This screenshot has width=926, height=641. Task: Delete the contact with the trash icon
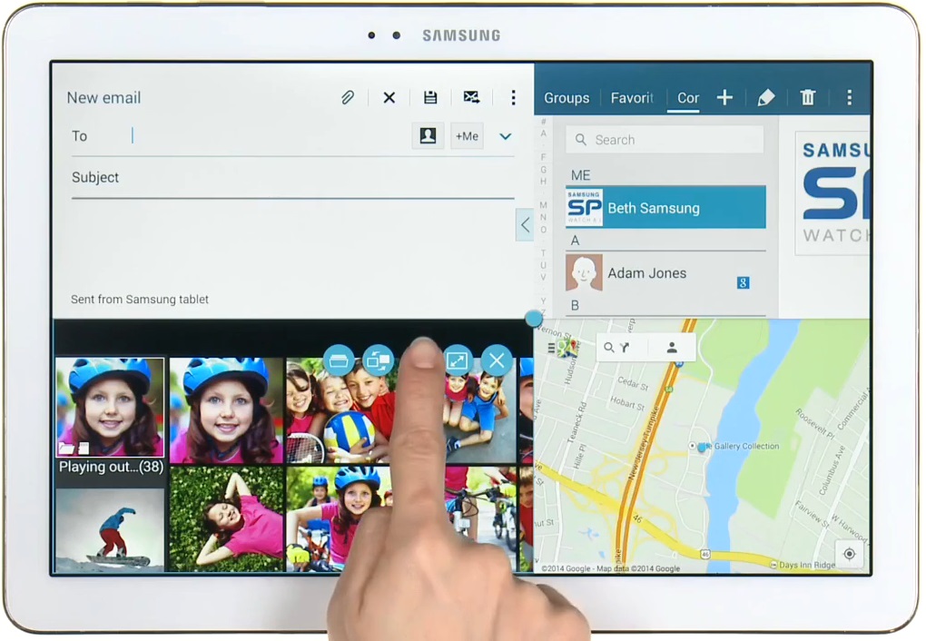pyautogui.click(x=808, y=97)
